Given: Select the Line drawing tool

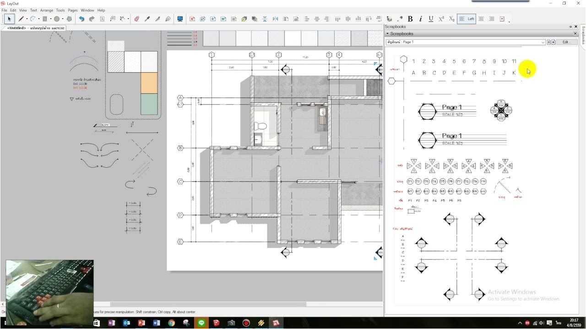Looking at the screenshot, I should (21, 19).
